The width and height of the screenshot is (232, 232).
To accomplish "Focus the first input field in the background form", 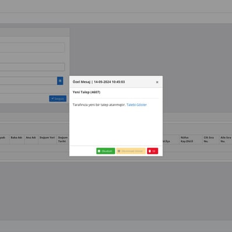I will tap(32, 48).
